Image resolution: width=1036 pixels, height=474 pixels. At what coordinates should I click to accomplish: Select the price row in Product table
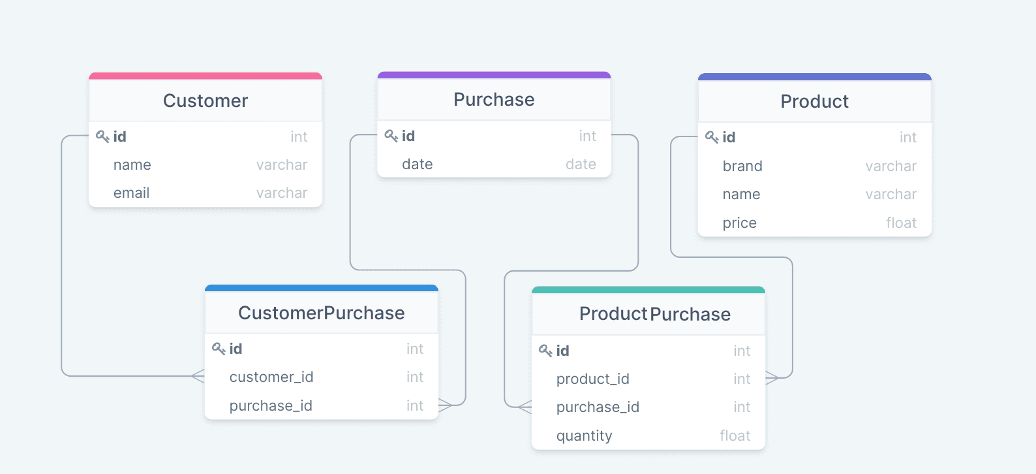coord(815,223)
